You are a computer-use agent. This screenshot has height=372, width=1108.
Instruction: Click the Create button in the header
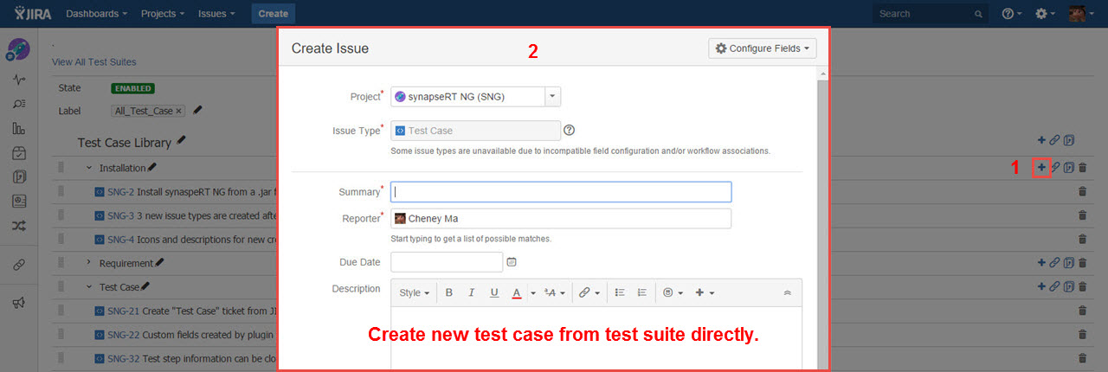[274, 14]
